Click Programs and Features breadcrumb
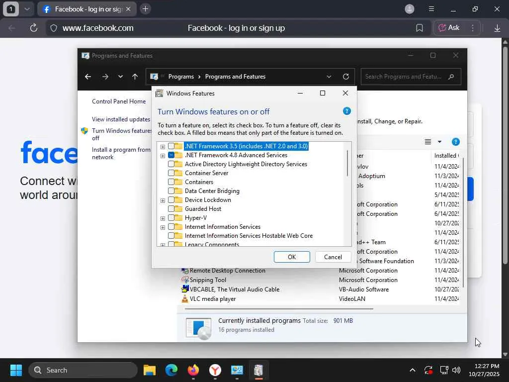 235,77
